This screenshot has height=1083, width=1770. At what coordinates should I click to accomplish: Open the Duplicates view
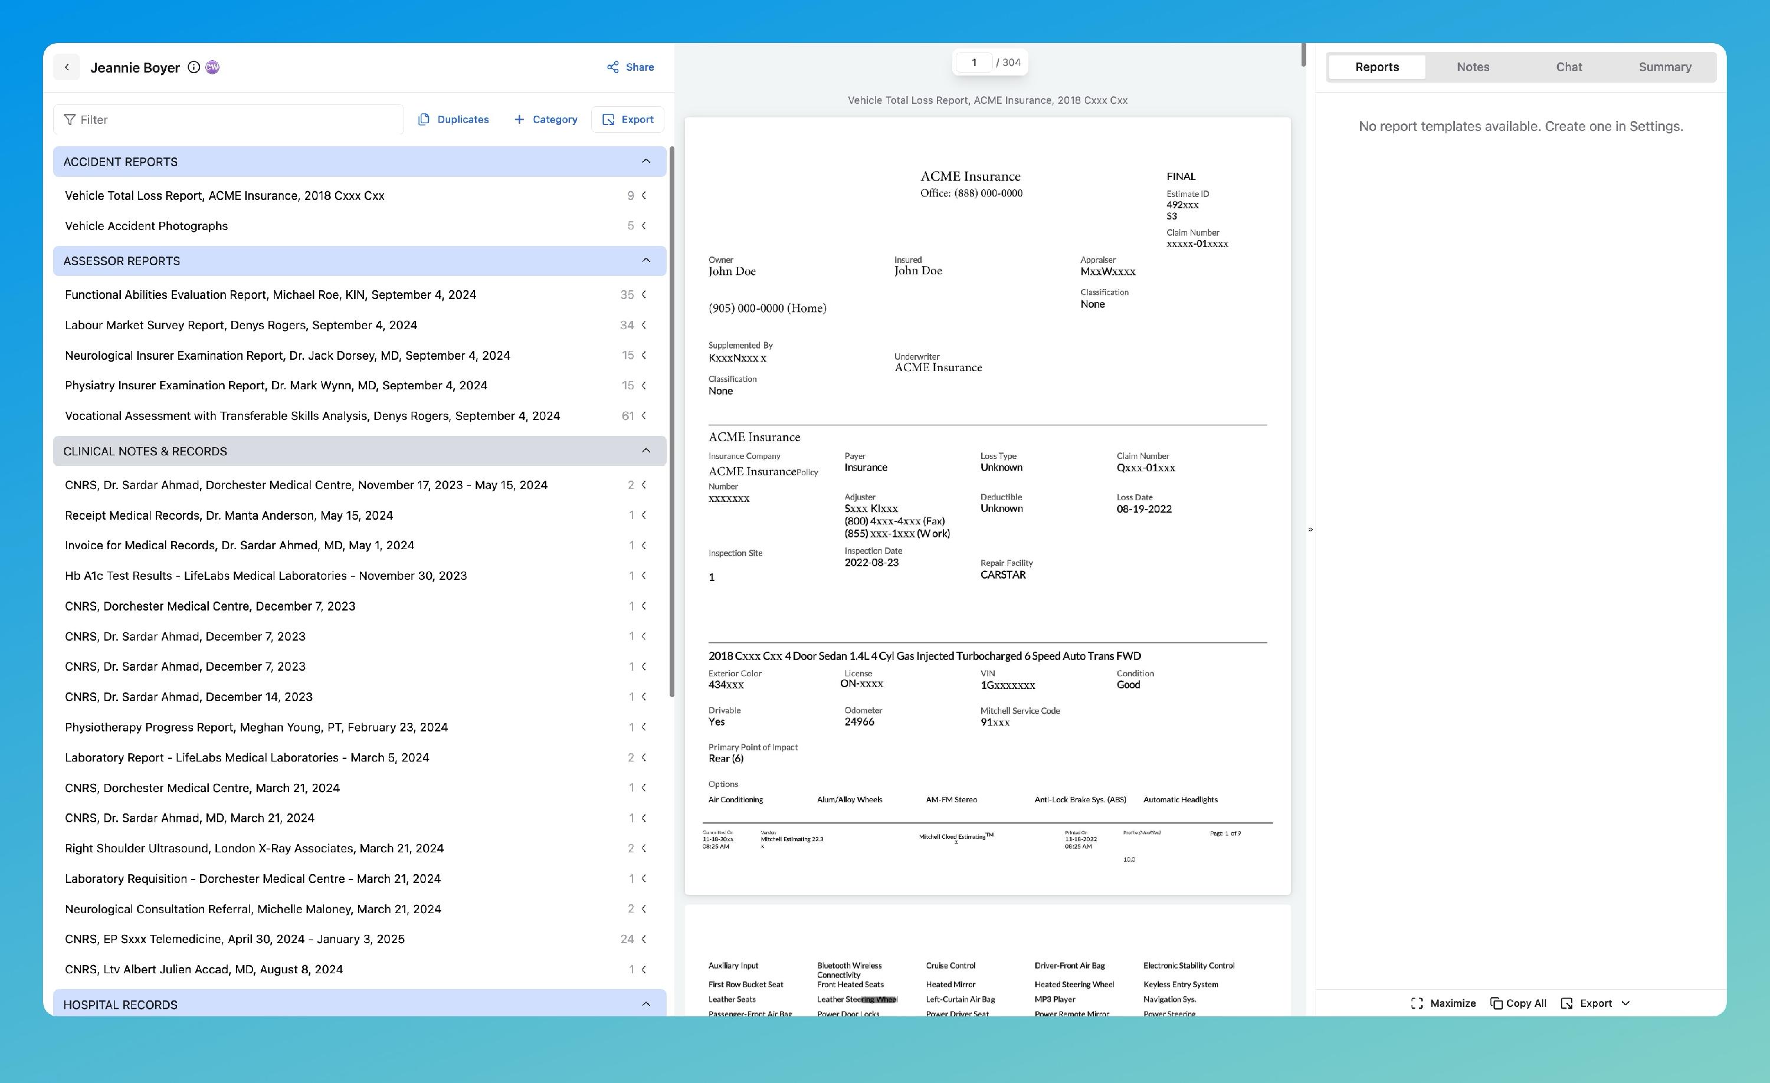[453, 119]
